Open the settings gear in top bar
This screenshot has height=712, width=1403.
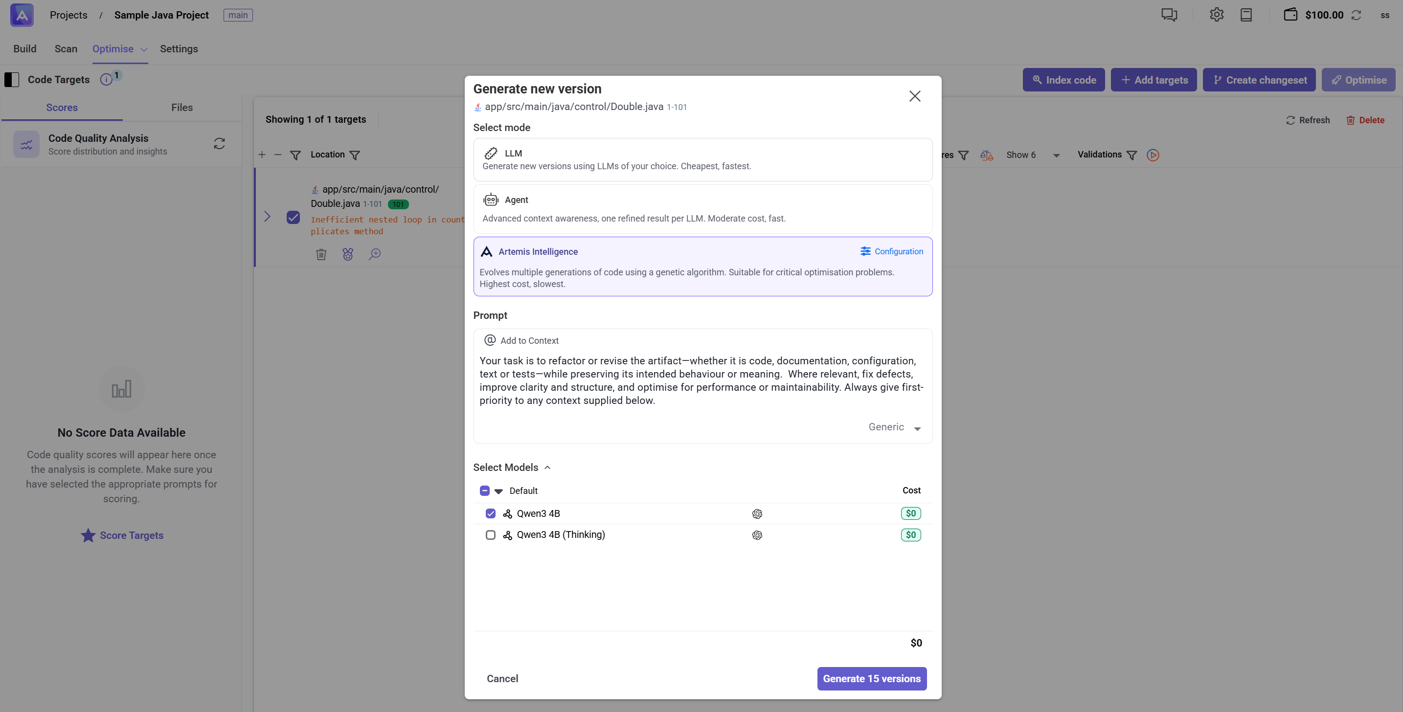pyautogui.click(x=1216, y=15)
